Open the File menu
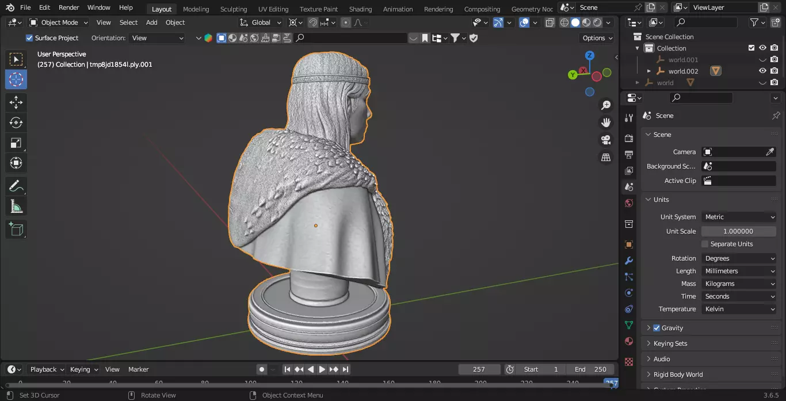The image size is (786, 401). point(25,7)
